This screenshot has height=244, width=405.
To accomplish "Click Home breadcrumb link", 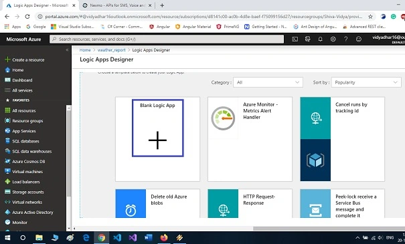I will [85, 50].
